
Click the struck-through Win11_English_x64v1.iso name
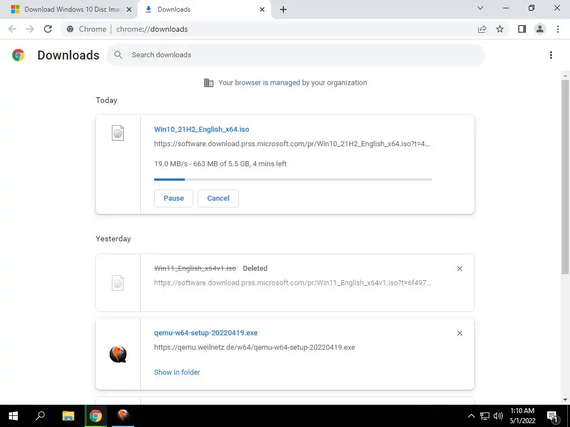pyautogui.click(x=195, y=269)
